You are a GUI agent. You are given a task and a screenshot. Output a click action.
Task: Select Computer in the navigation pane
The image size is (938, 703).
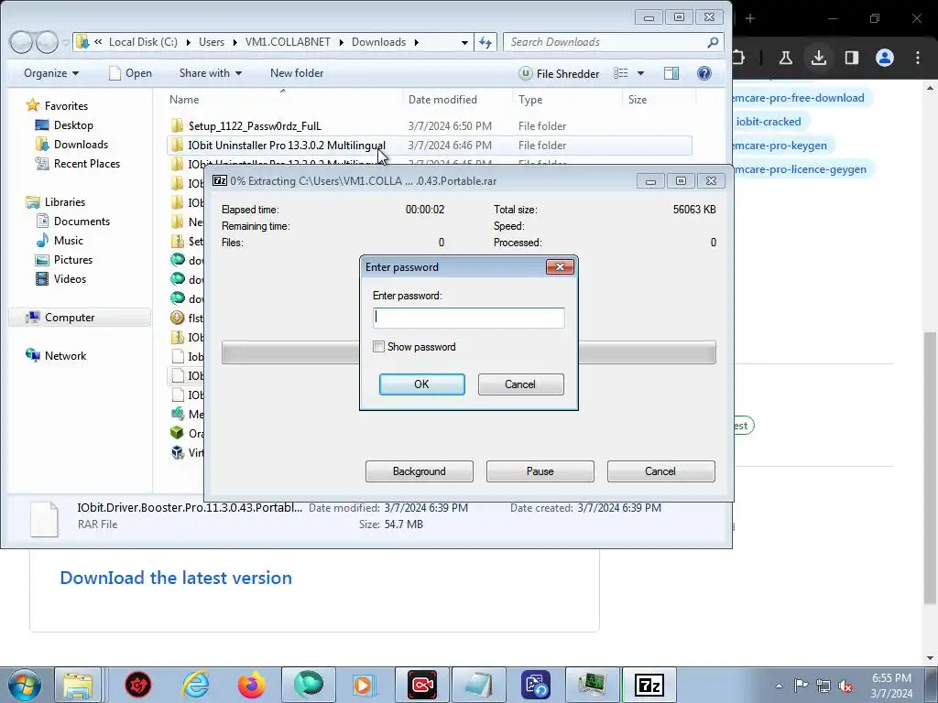point(70,318)
